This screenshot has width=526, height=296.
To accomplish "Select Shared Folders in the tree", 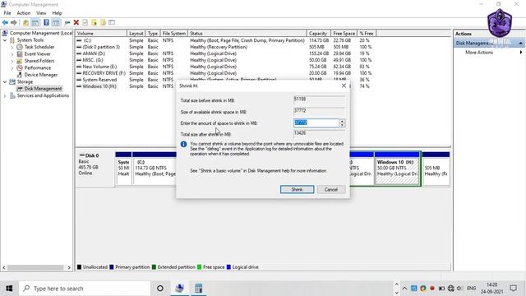I will pos(39,61).
